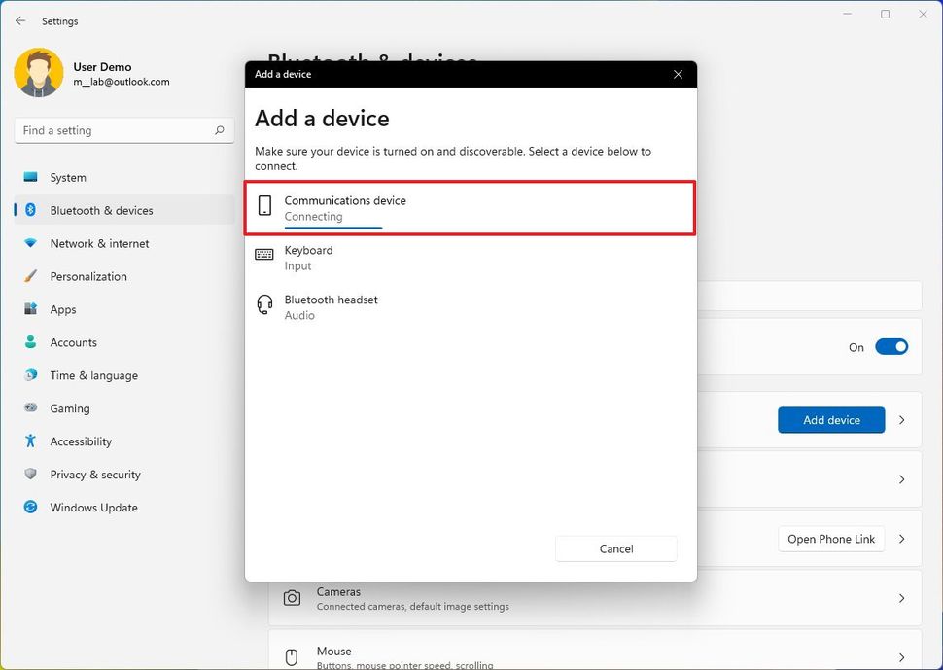Open Privacy & security from the sidebar
This screenshot has width=943, height=670.
click(29, 475)
